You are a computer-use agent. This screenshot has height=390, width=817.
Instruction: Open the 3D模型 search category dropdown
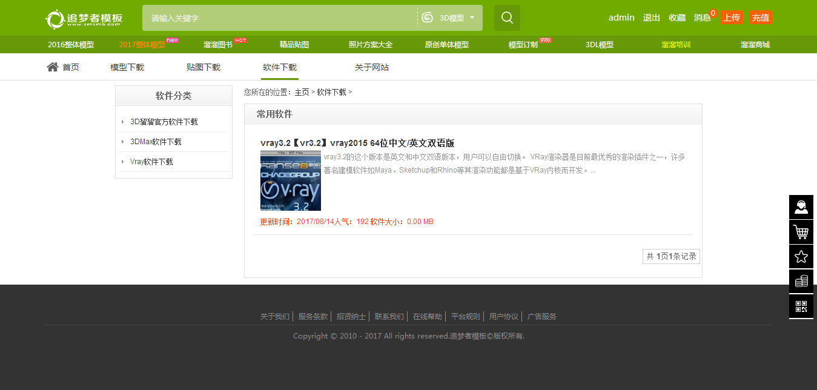[449, 18]
